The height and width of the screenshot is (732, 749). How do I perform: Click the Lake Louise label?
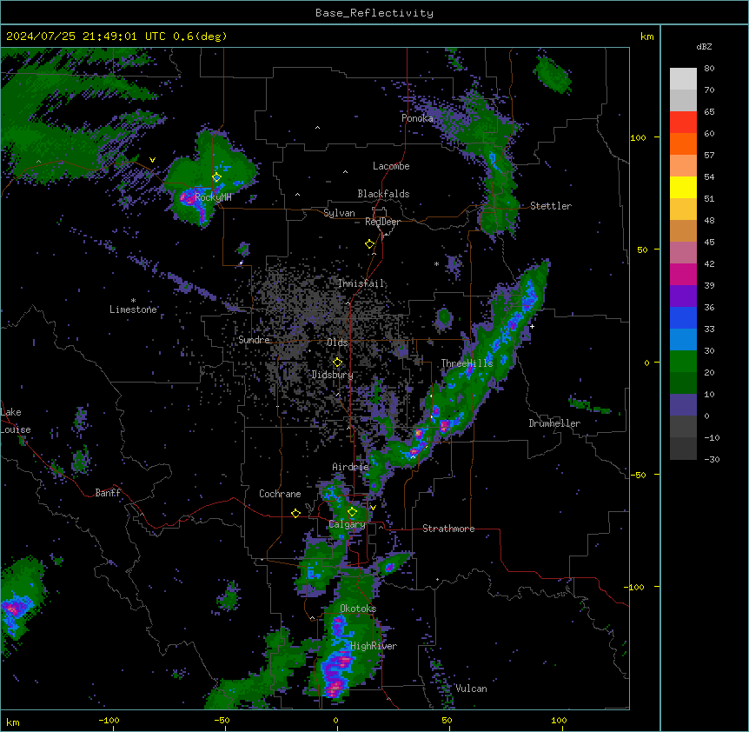coord(16,421)
